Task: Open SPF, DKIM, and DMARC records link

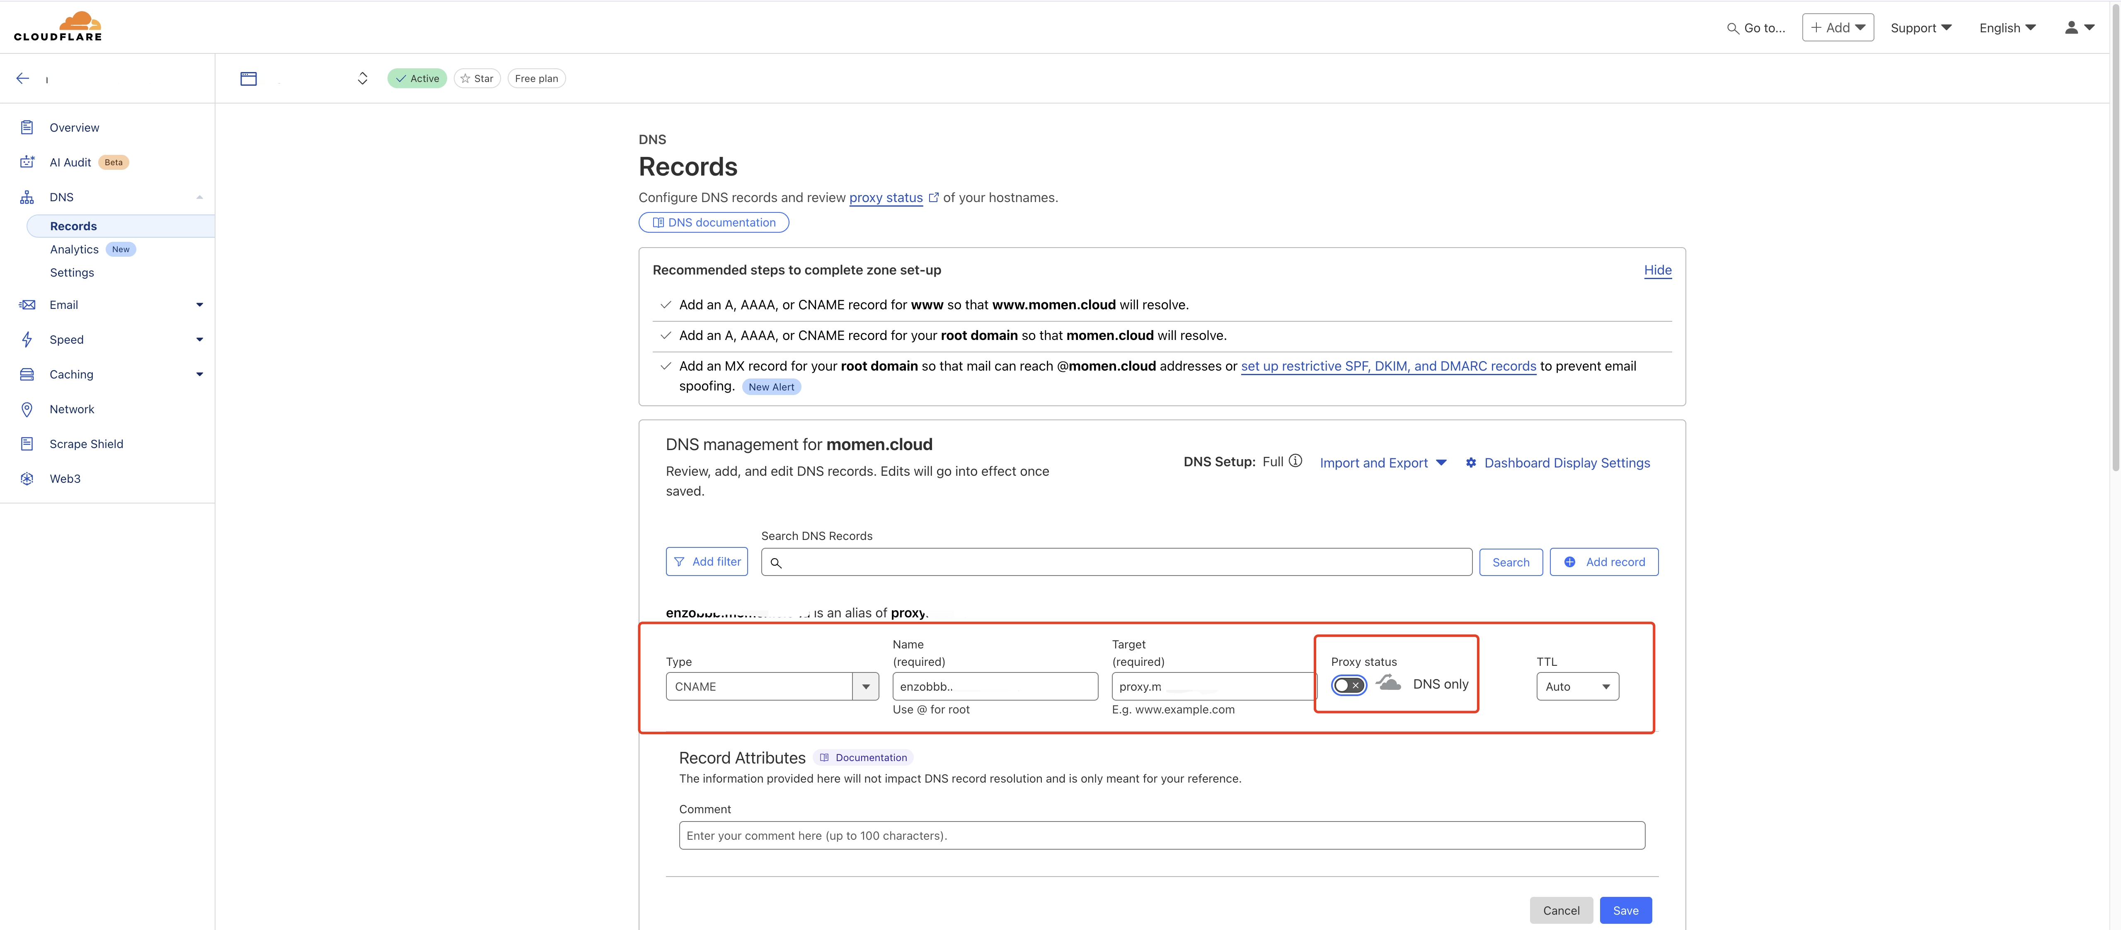Action: pyautogui.click(x=1388, y=366)
